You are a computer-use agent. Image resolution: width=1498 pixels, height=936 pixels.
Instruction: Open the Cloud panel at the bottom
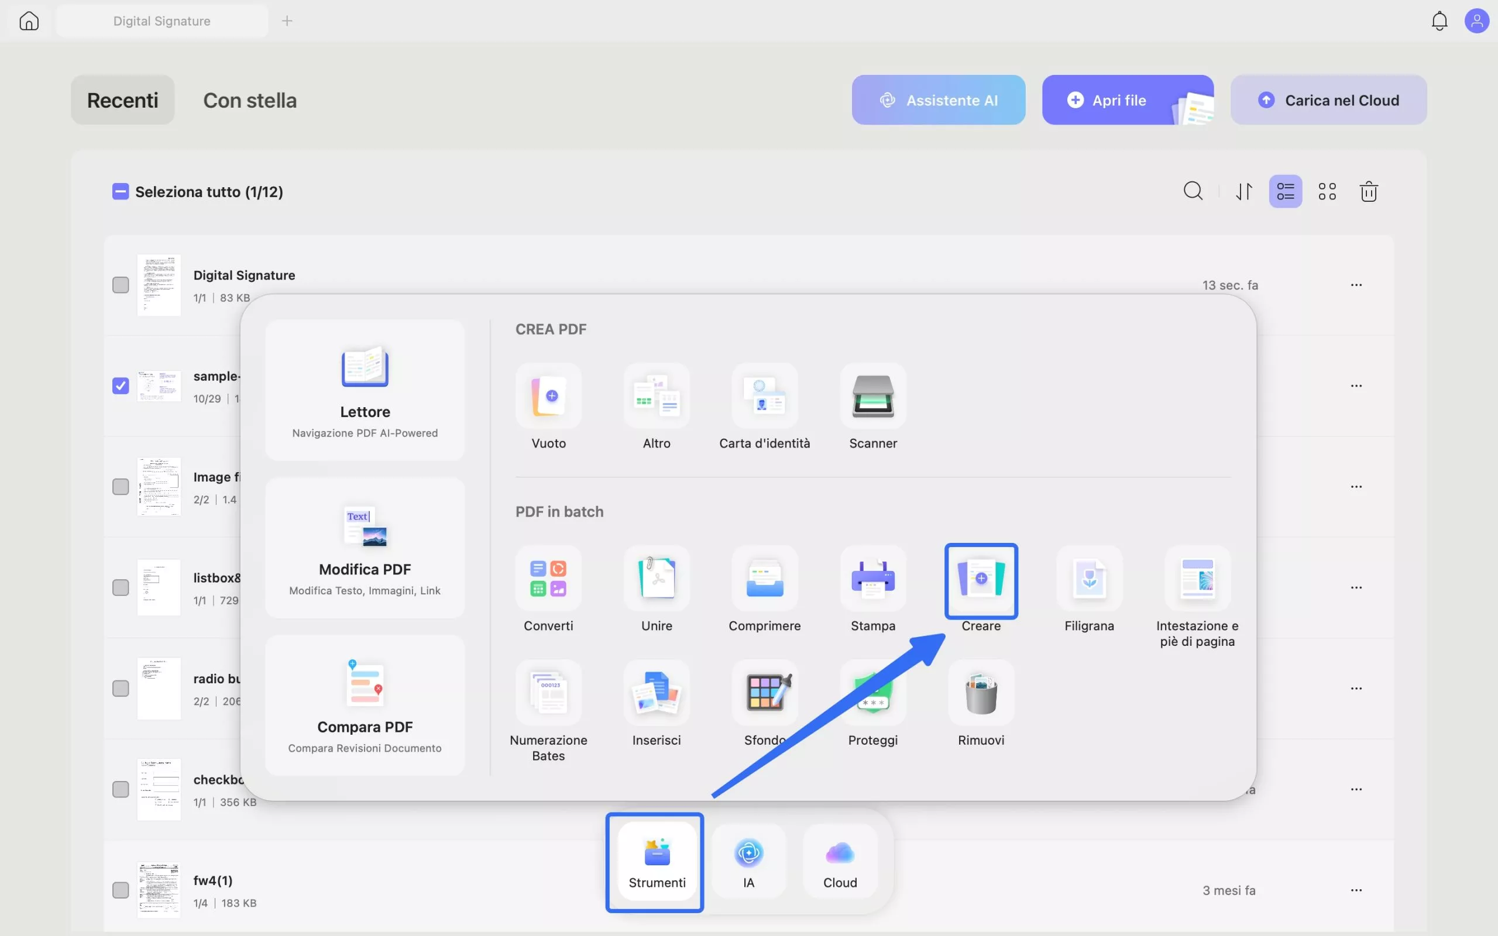click(x=839, y=862)
